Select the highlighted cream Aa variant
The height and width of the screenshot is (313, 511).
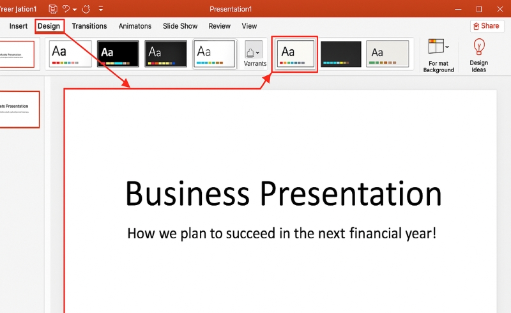point(295,54)
